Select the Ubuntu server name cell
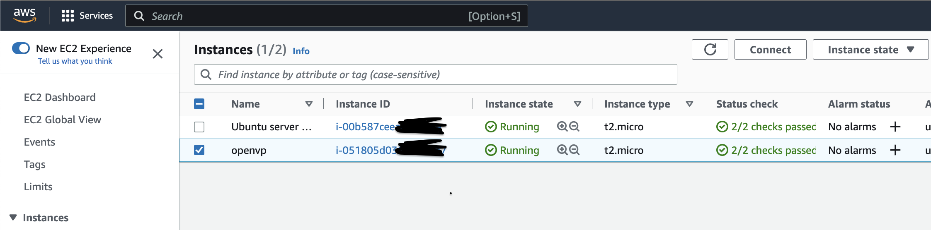 272,127
